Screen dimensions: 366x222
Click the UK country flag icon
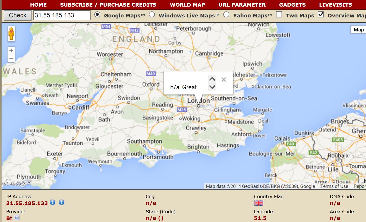[x=258, y=203]
